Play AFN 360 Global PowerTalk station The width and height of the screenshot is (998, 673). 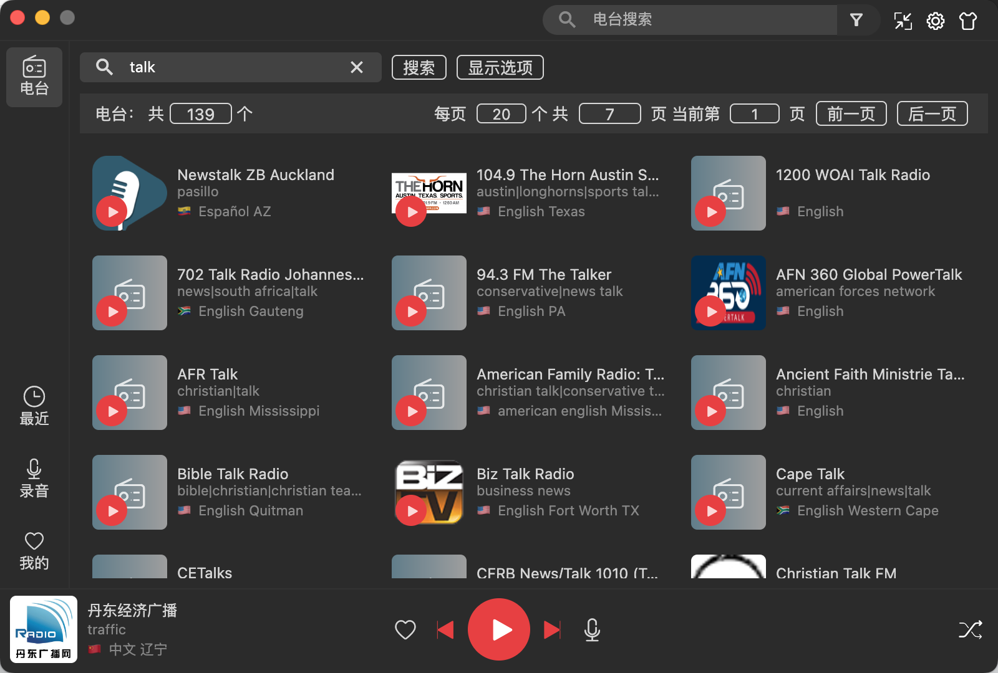tap(711, 312)
